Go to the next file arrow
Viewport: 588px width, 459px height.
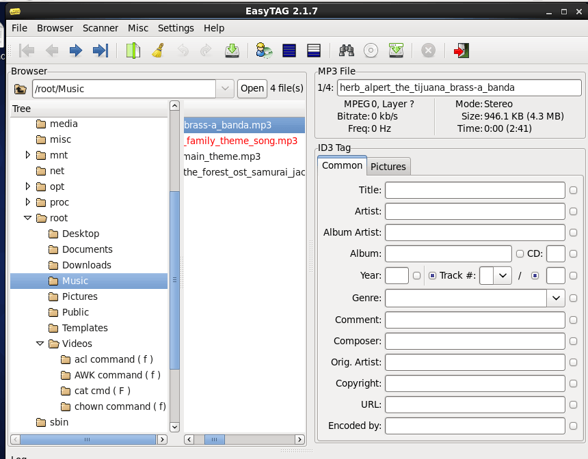click(x=76, y=51)
